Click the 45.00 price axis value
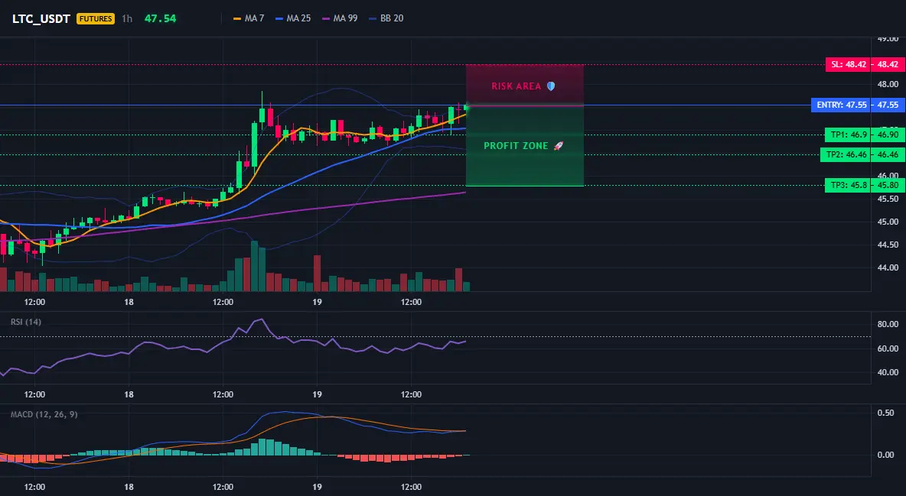This screenshot has height=496, width=906. pos(888,222)
